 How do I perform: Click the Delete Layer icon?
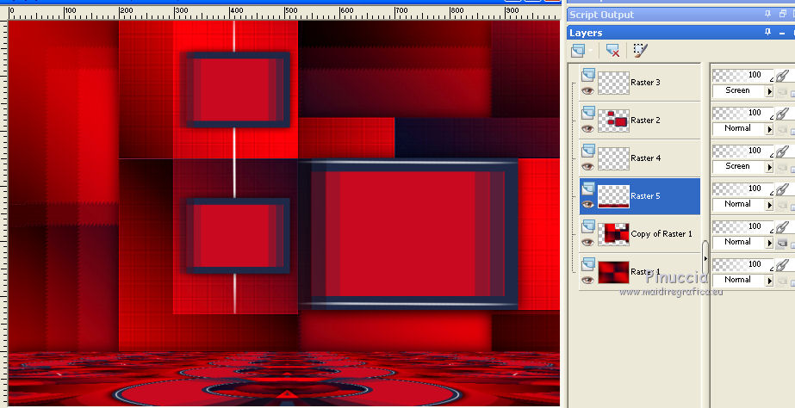612,50
